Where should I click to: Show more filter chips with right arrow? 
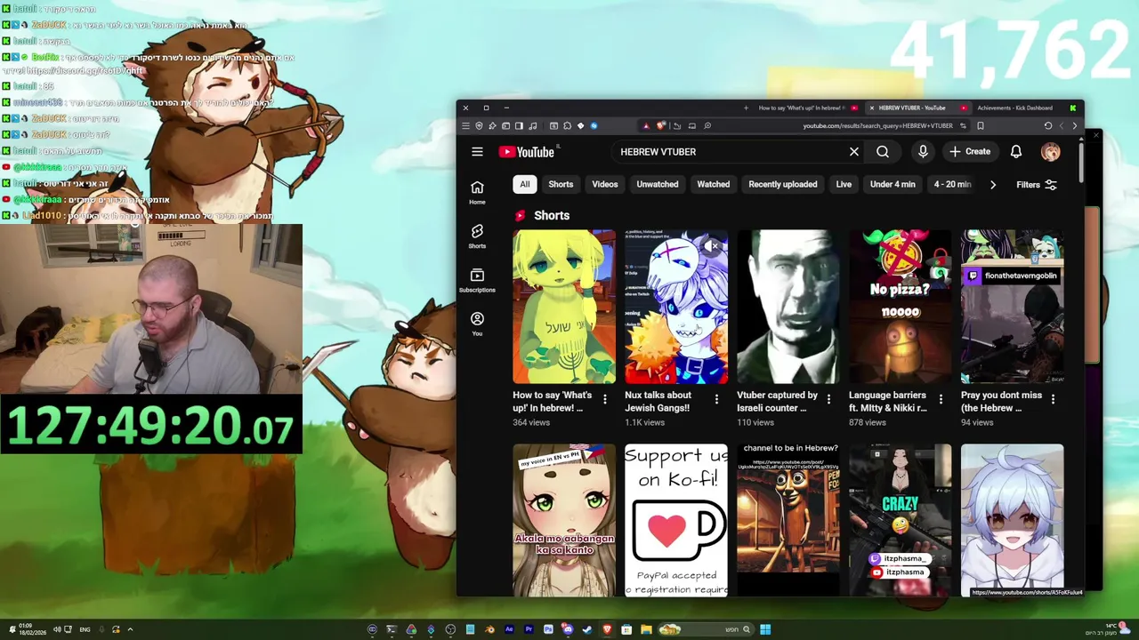pos(993,185)
